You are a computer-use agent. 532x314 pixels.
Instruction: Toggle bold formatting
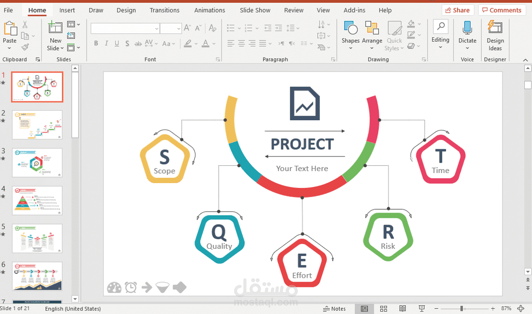click(96, 43)
